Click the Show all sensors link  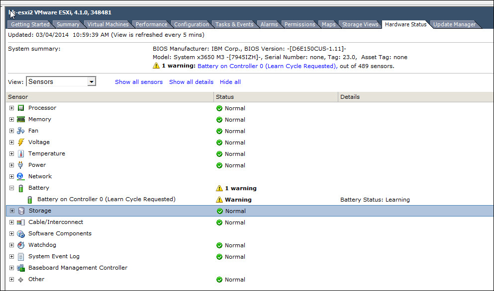click(x=139, y=82)
